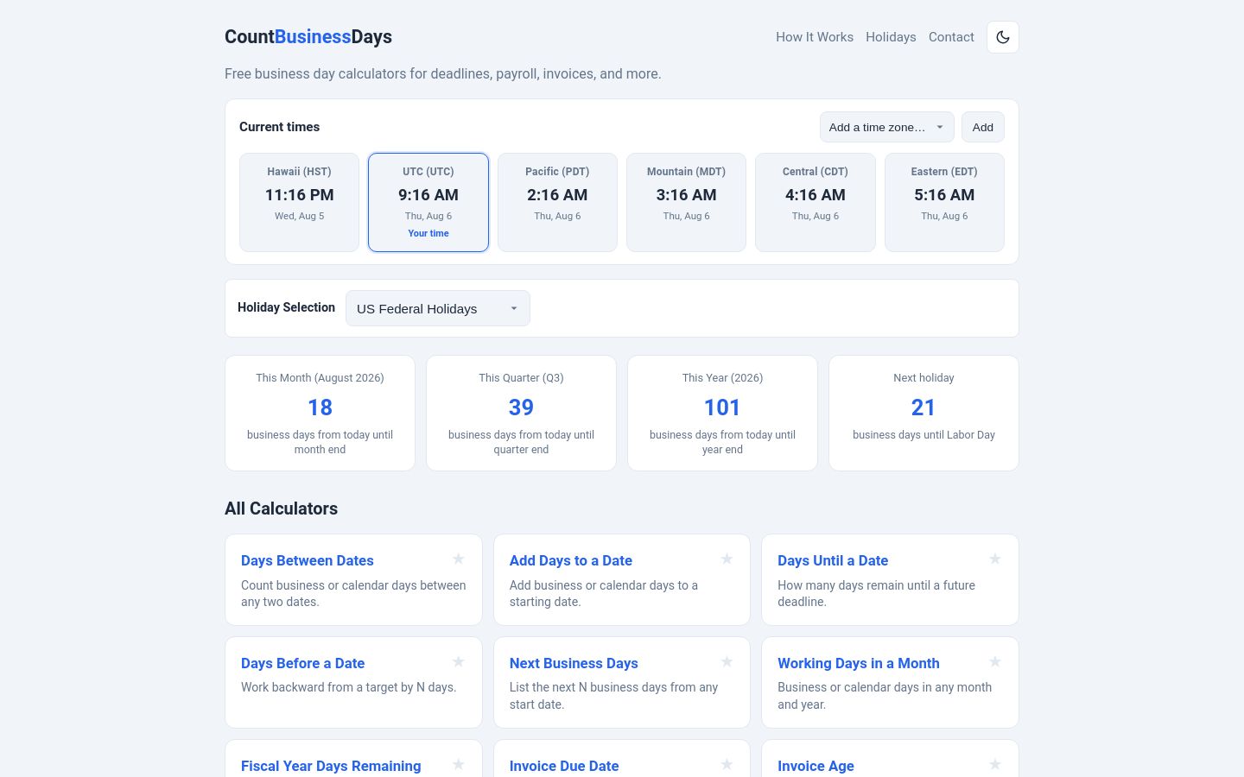
Task: Mark Days Before a Date as favorite
Action: (x=459, y=662)
